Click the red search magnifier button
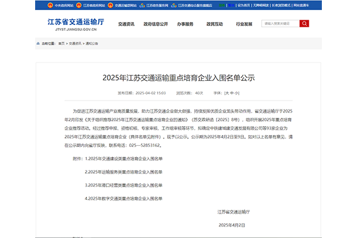 coord(304,24)
